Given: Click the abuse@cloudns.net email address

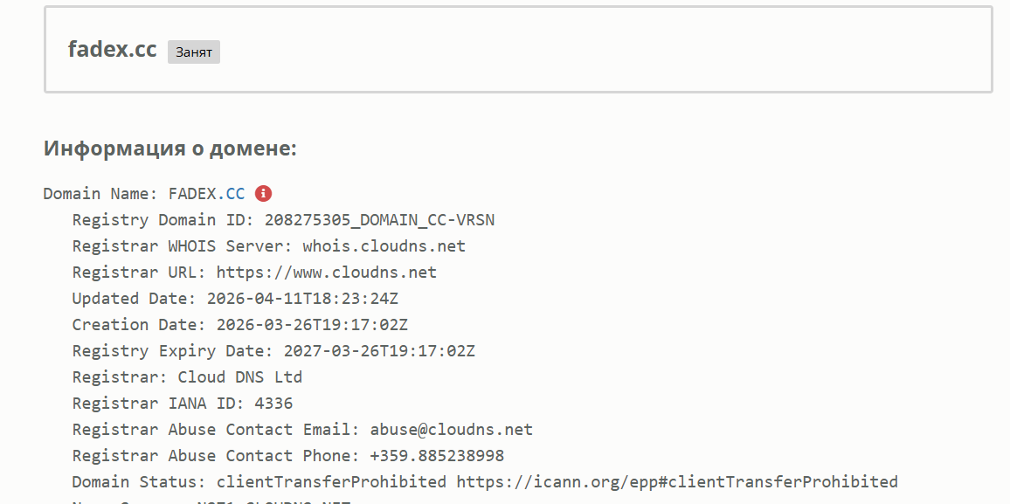Looking at the screenshot, I should (x=451, y=430).
